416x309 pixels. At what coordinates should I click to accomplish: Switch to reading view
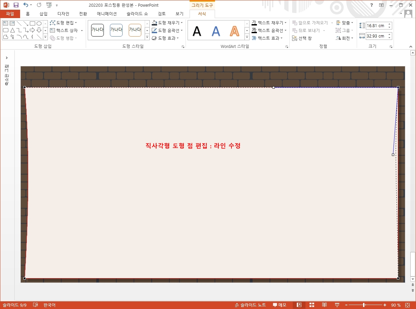click(324, 305)
